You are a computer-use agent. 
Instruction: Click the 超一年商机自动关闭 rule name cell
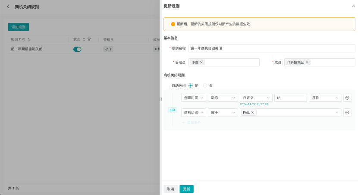click(x=27, y=49)
